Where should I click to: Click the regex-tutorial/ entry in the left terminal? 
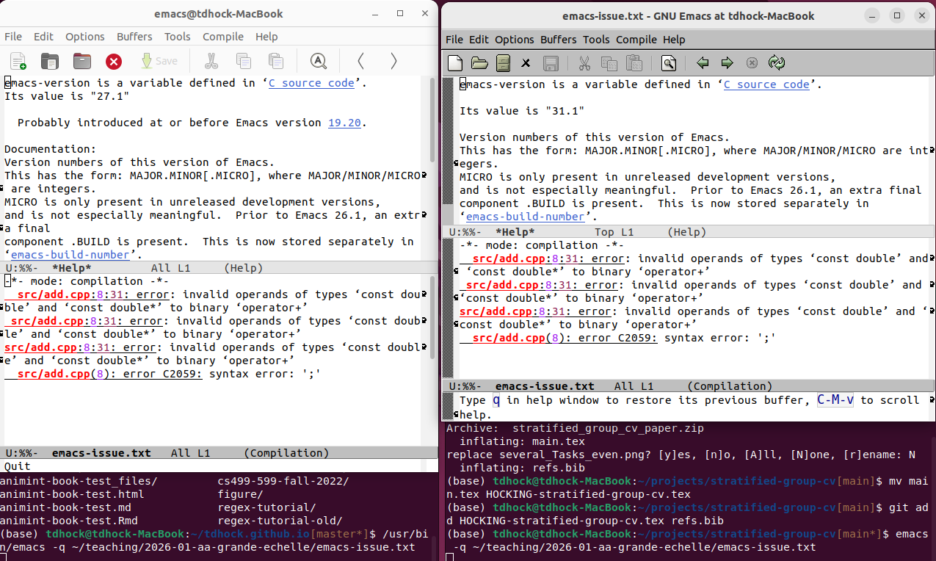267,507
